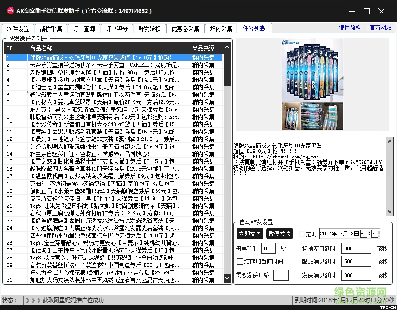The width and height of the screenshot is (397, 310).
Task: Click the scroll-down arrow of task list
Action: pyautogui.click(x=227, y=278)
